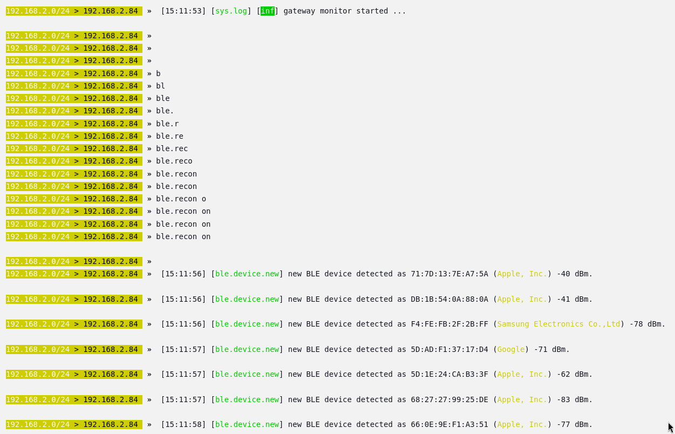Click MAC address 68:27:27:99:25:DE

[449, 399]
